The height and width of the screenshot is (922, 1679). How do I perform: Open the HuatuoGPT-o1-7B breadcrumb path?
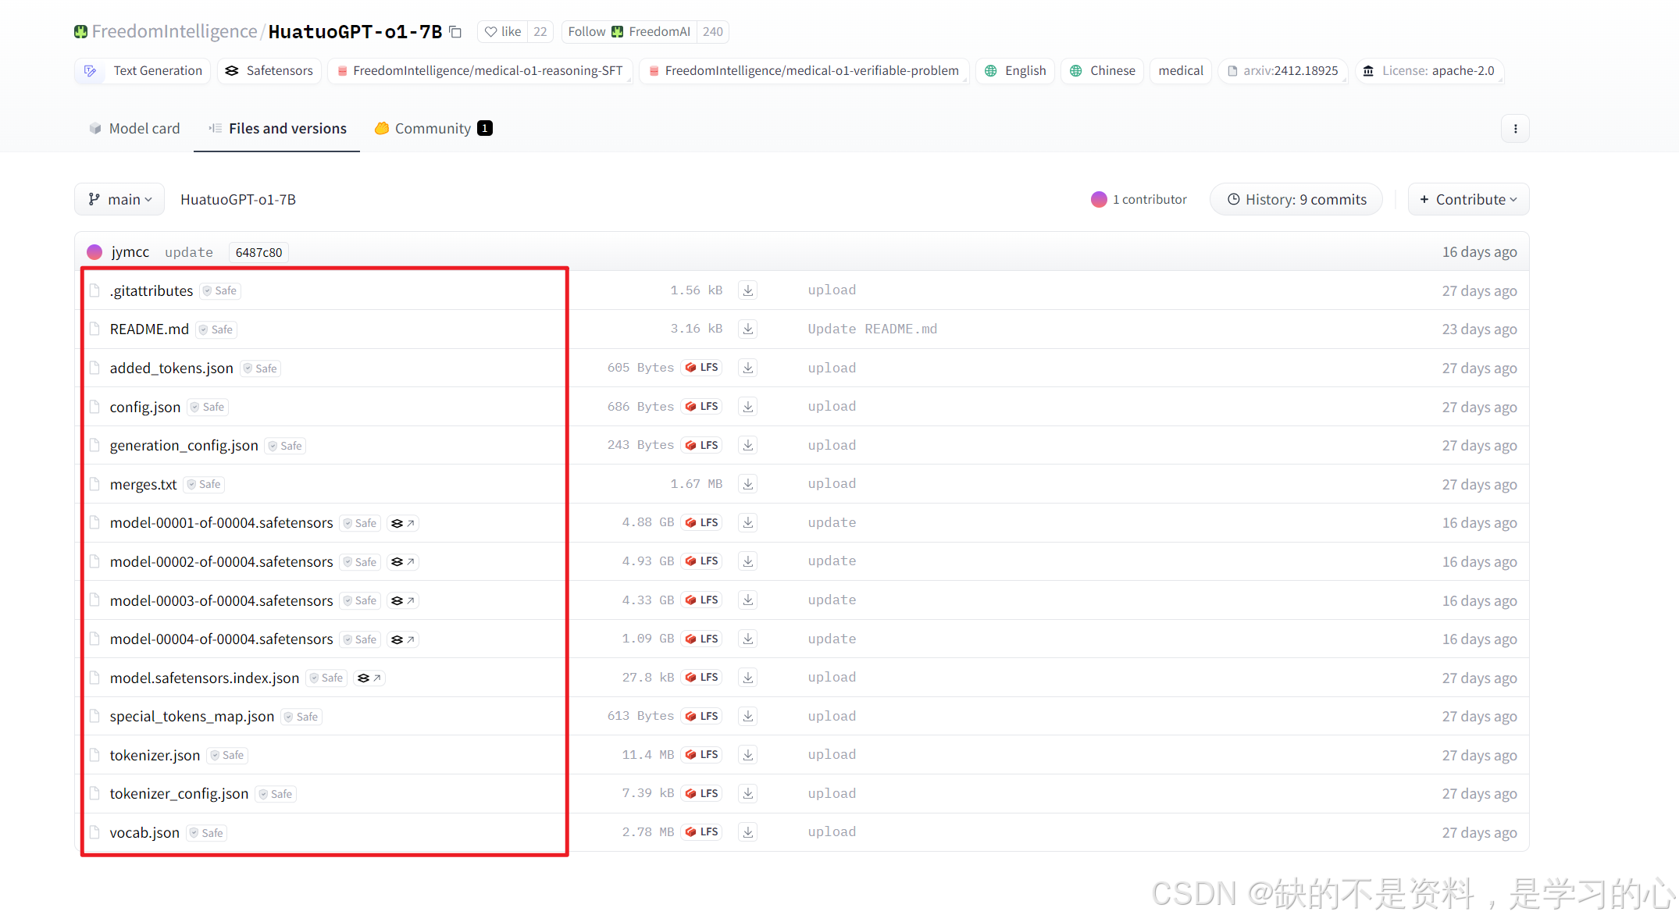(238, 200)
